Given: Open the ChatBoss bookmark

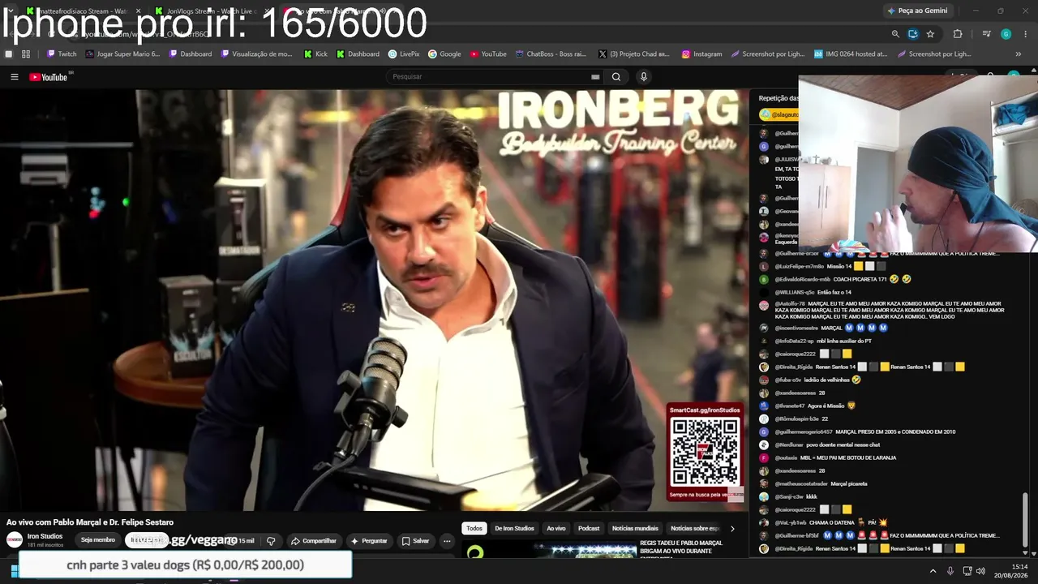Looking at the screenshot, I should tap(551, 54).
